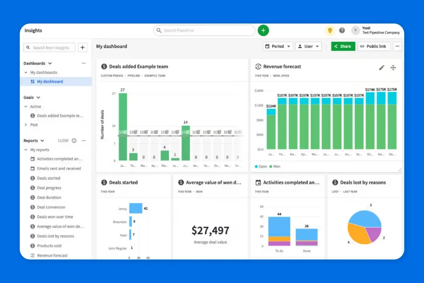Open the dashboard more options menu
Image resolution: width=424 pixels, height=283 pixels.
pos(397,46)
